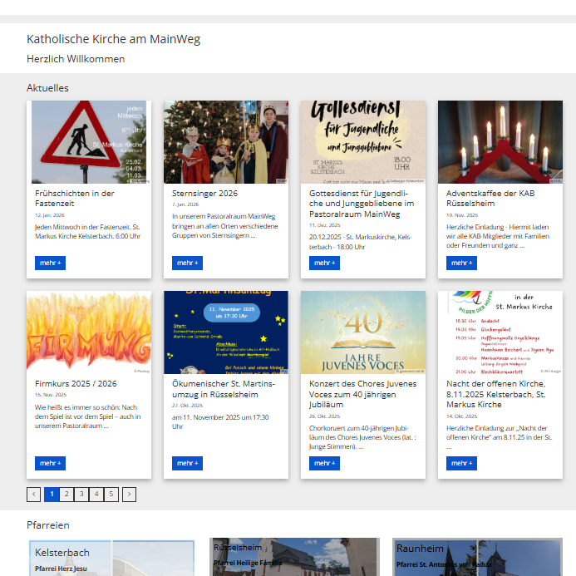The width and height of the screenshot is (576, 576).
Task: Click 'mehr +' under Konzert des Chores Juvenes Voces
Action: click(324, 463)
